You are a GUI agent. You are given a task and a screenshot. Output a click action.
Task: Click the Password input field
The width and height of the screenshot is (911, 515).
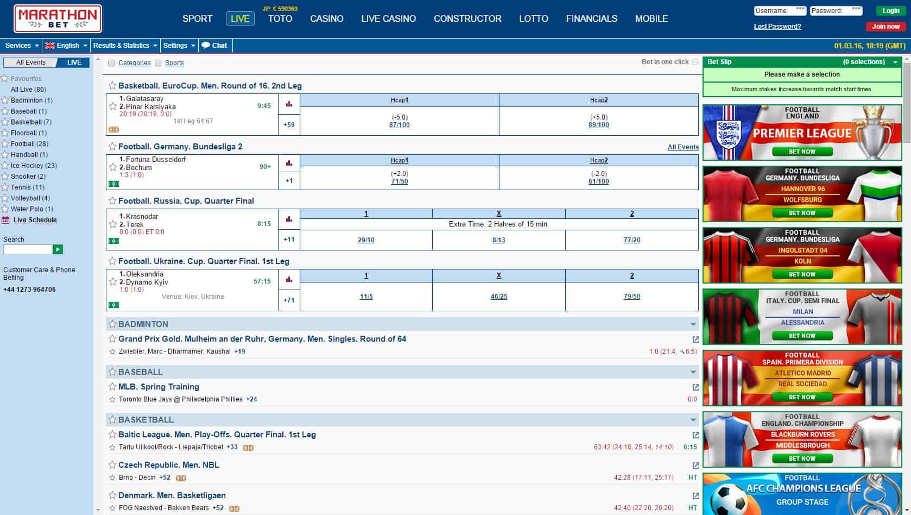[x=836, y=11]
